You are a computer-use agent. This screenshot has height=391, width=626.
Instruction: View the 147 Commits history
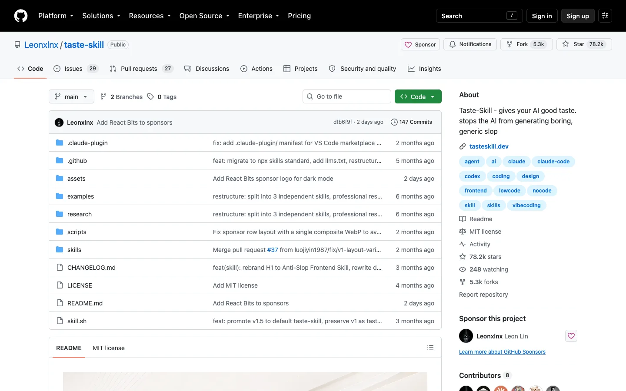click(411, 122)
